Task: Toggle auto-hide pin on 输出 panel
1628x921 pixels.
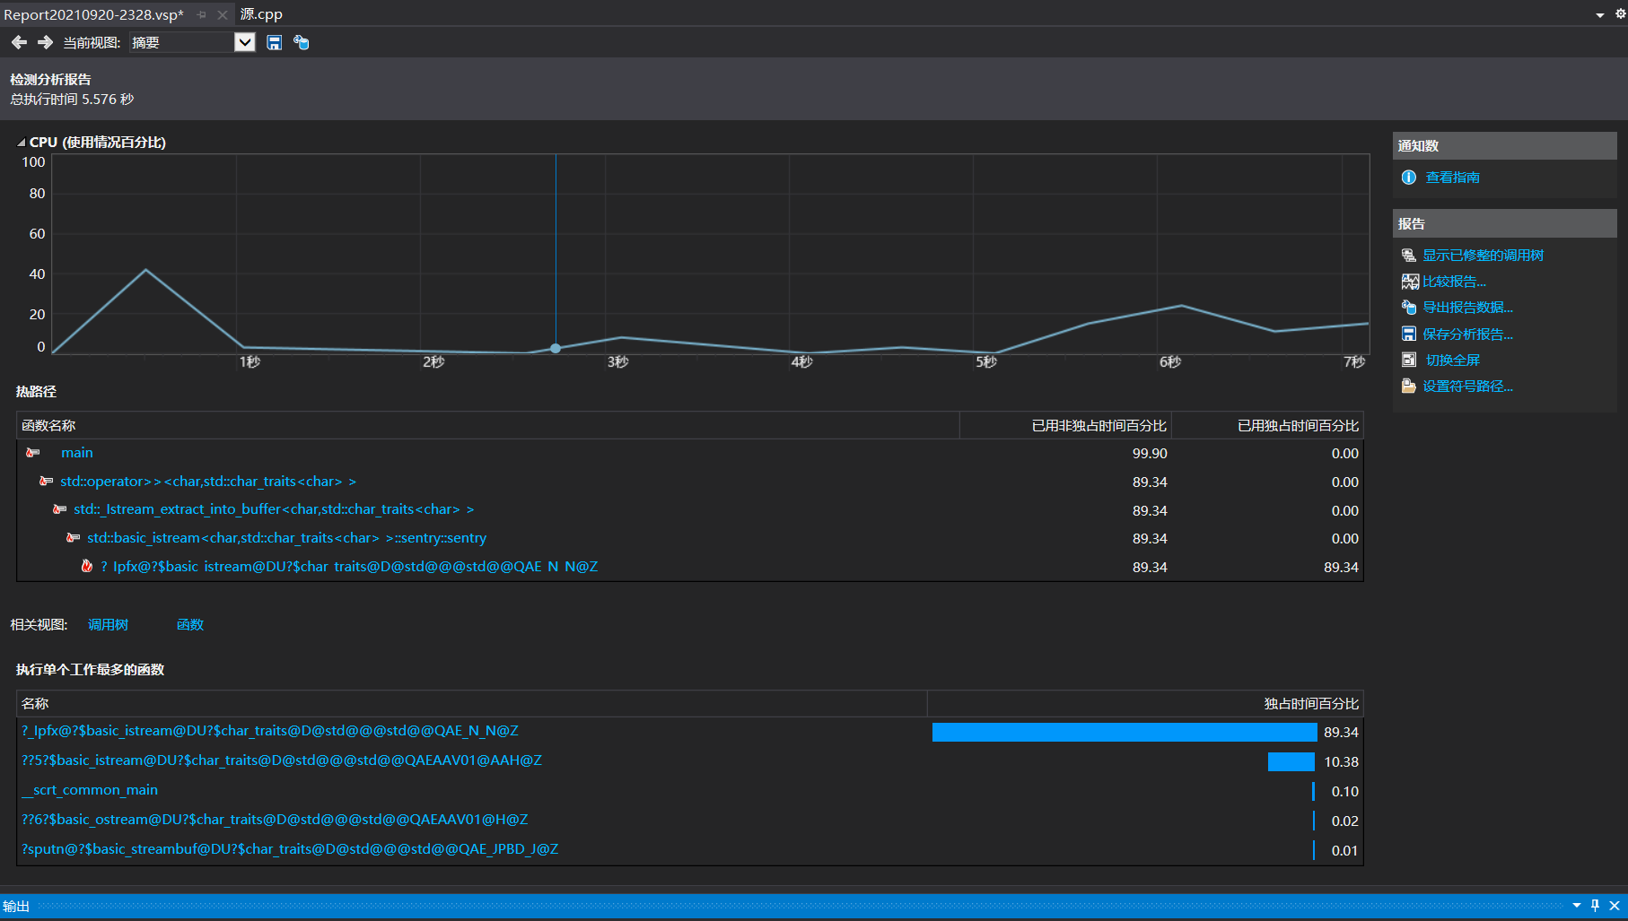Action: [x=1595, y=905]
